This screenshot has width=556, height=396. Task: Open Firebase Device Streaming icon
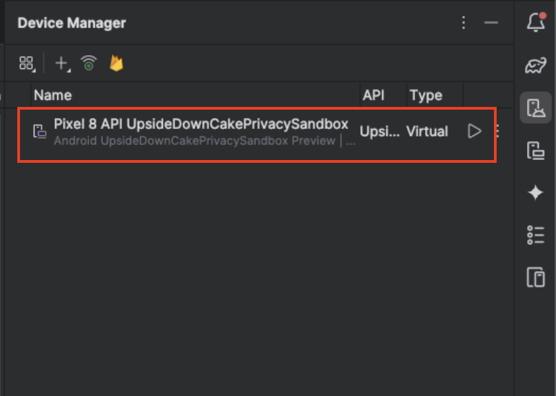117,63
